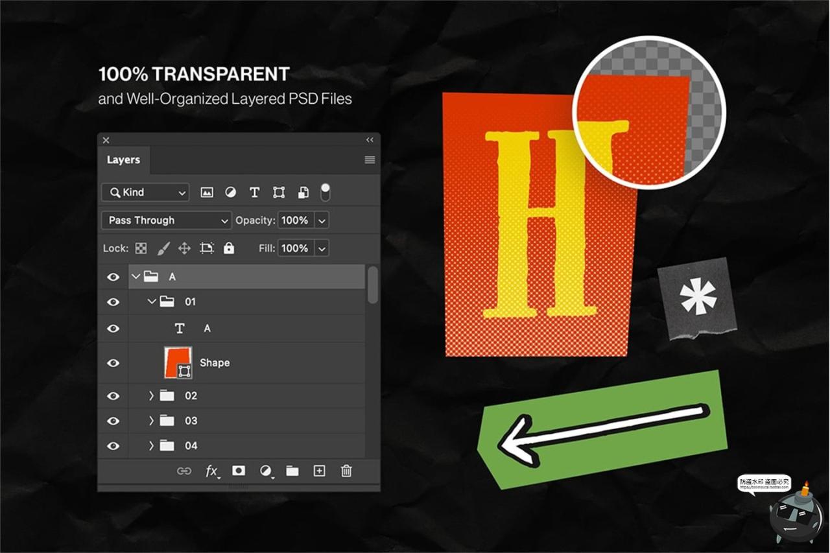Click the lock all padlock icon

[228, 248]
